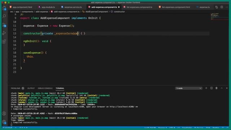Open the notifications bell in status bar

pos(227,128)
